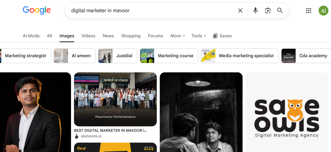The width and height of the screenshot is (331, 152).
Task: Click the Google logo
Action: click(x=37, y=10)
